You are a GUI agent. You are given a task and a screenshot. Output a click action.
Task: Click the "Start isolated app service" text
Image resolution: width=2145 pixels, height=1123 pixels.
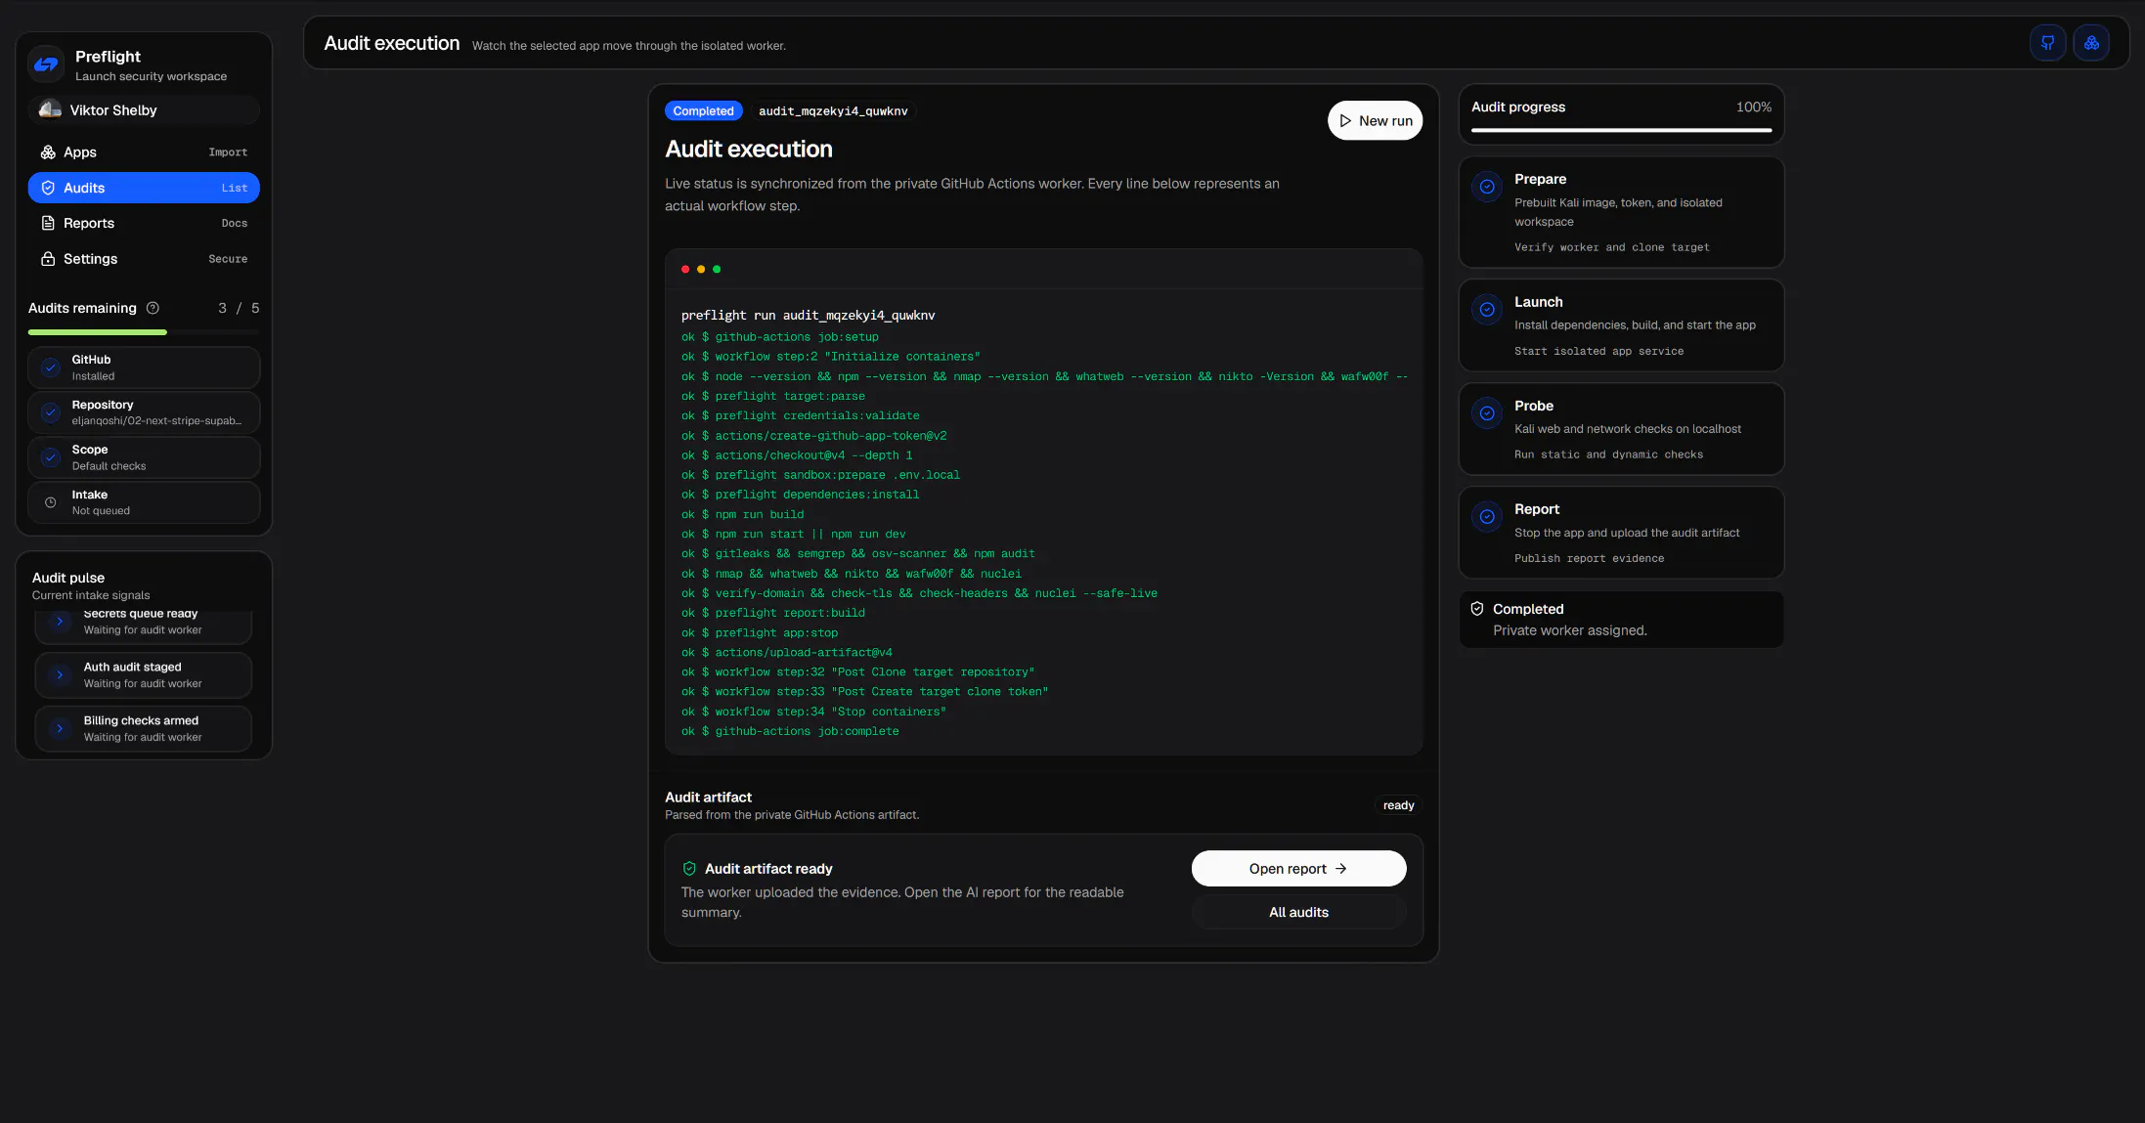1599,351
